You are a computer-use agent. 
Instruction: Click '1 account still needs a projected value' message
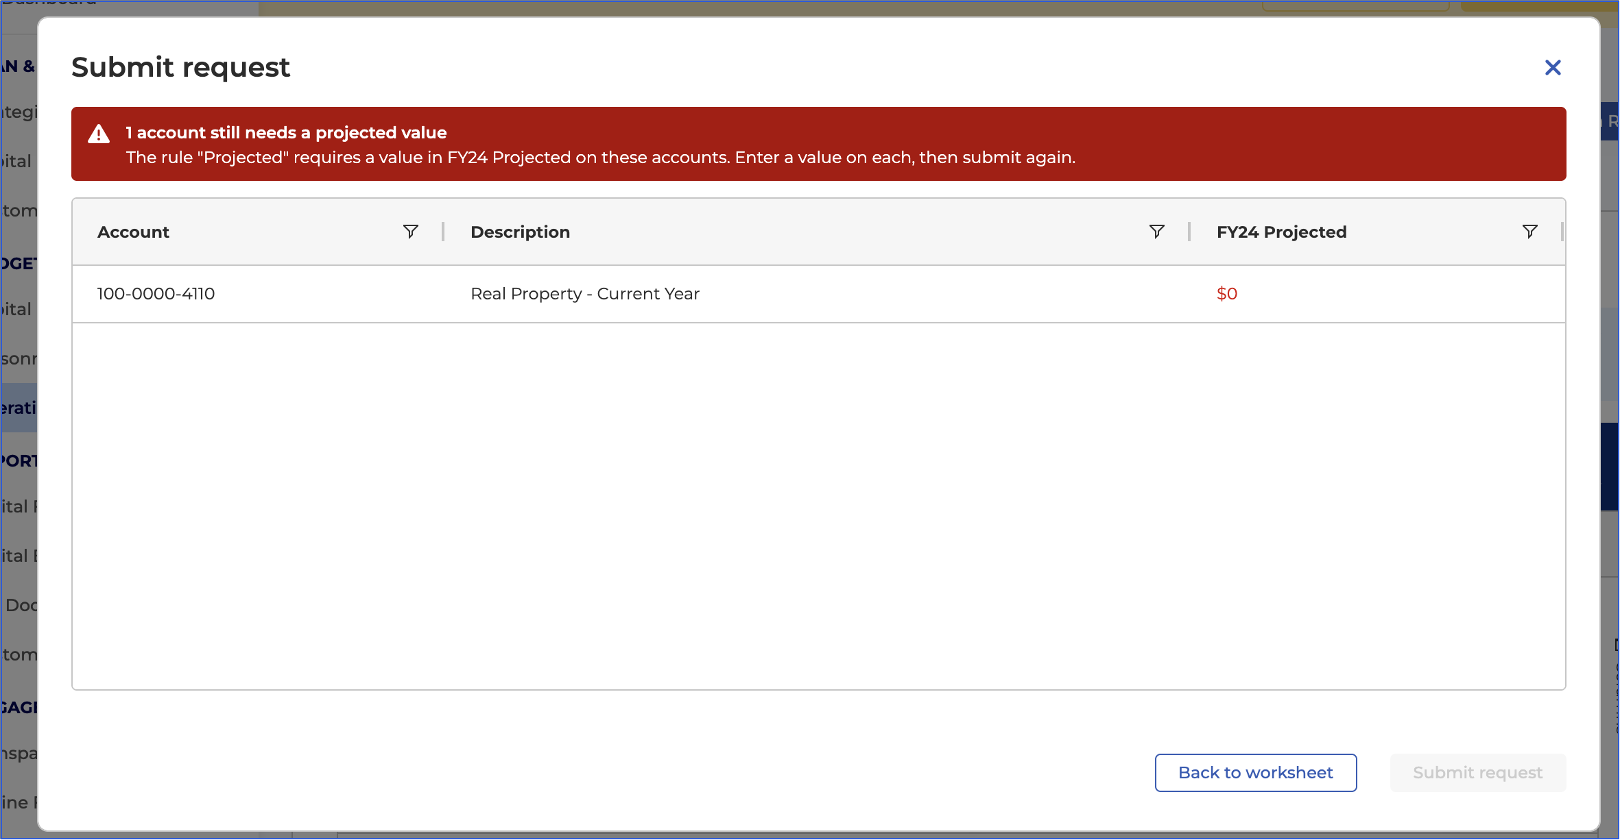tap(286, 133)
